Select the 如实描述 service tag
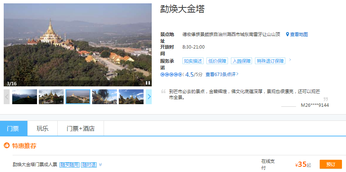The image size is (346, 172). 193,61
